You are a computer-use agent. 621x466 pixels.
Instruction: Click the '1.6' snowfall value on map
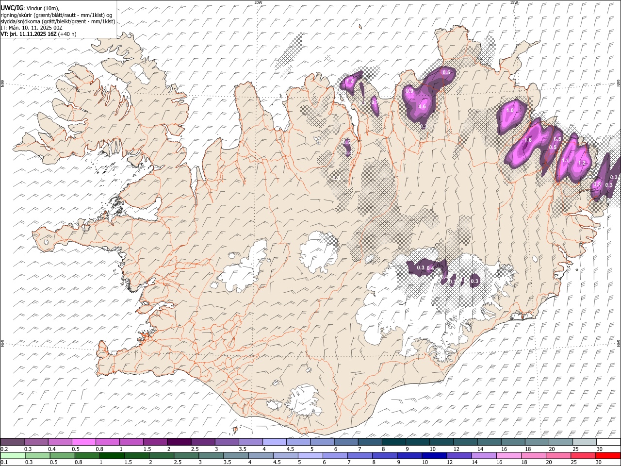click(528, 140)
